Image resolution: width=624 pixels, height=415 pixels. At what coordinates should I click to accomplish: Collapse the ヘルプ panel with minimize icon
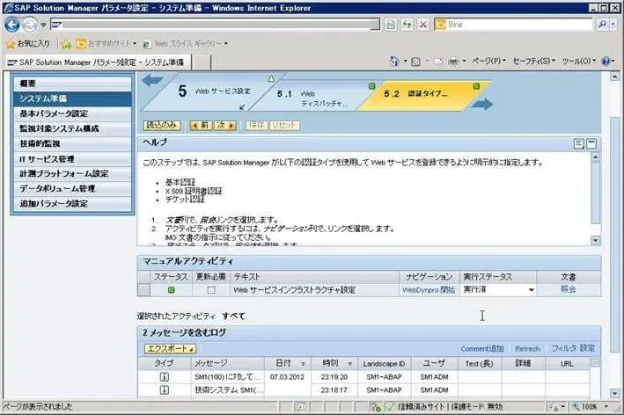[x=591, y=143]
